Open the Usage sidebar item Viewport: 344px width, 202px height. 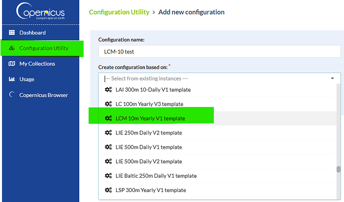[x=27, y=79]
